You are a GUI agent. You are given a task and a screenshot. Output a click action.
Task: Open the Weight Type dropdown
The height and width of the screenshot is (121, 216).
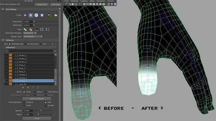[33, 37]
